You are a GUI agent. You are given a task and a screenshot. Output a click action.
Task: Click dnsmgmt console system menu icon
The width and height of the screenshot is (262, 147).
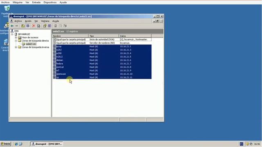[x=11, y=21]
